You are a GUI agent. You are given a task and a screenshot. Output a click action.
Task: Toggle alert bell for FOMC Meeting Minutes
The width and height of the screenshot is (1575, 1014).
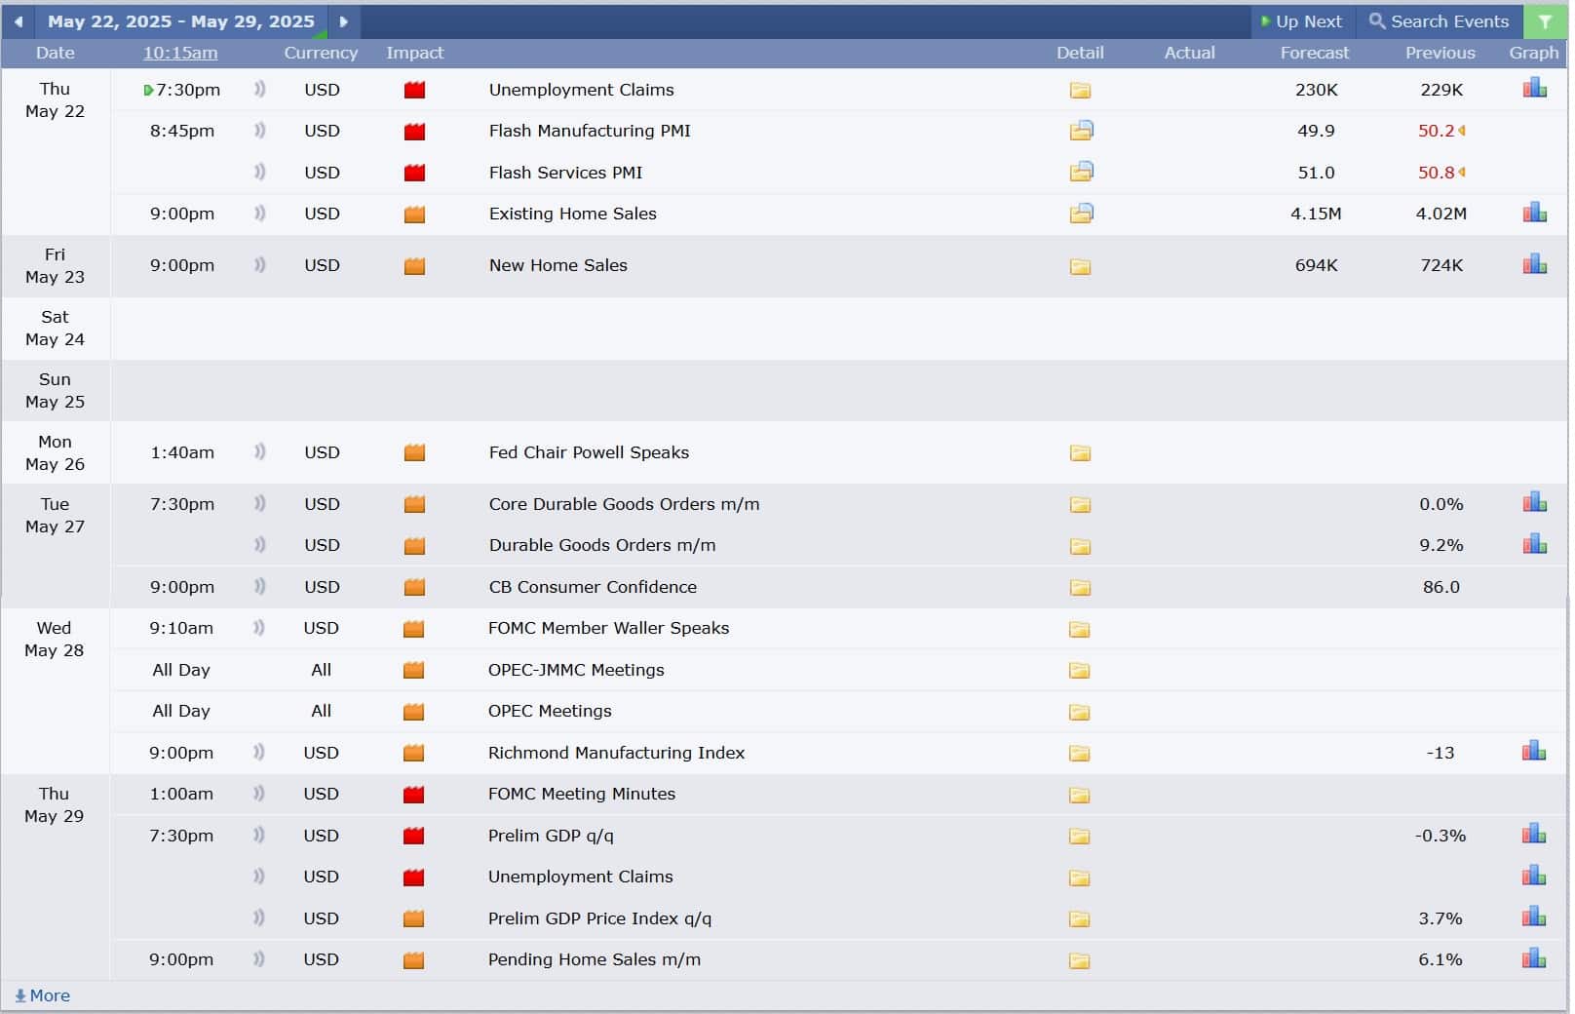click(259, 794)
